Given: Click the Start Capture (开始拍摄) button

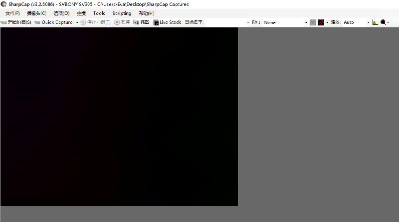Looking at the screenshot, I should 16,22.
